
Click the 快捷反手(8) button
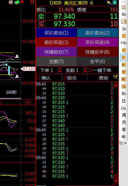pyautogui.click(x=98, y=52)
